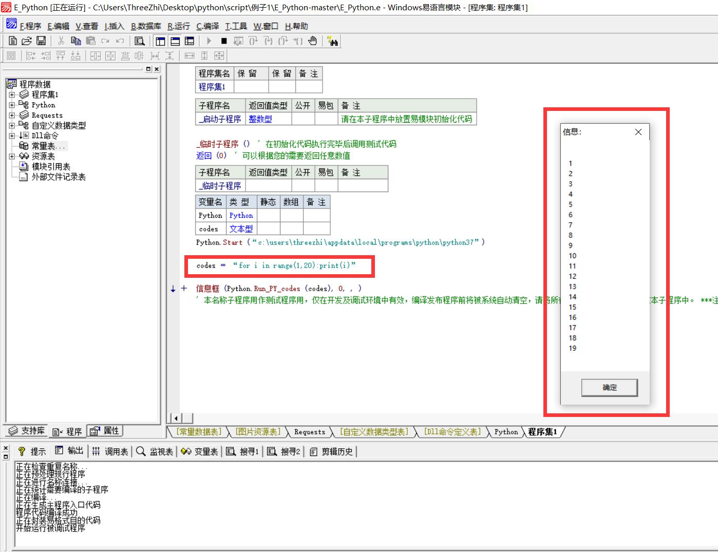The height and width of the screenshot is (552, 718).
Task: Click the float button of the left side panel
Action: coord(148,69)
